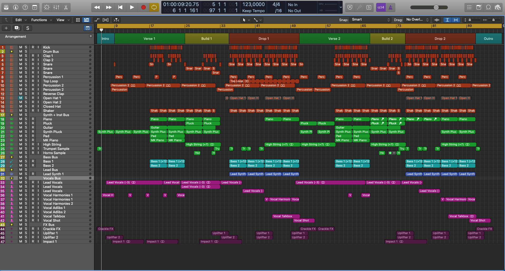The image size is (505, 271).
Task: Go to beginning of project
Action: [x=120, y=7]
